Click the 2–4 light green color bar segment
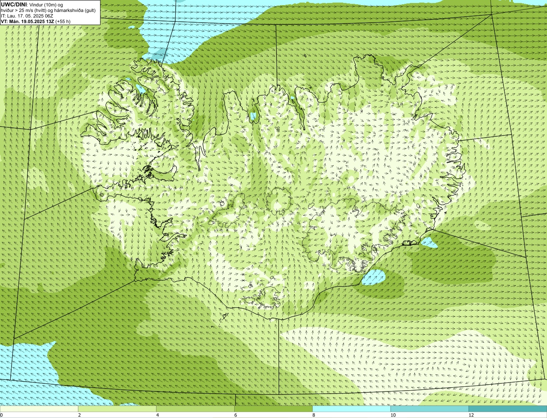 [118, 409]
